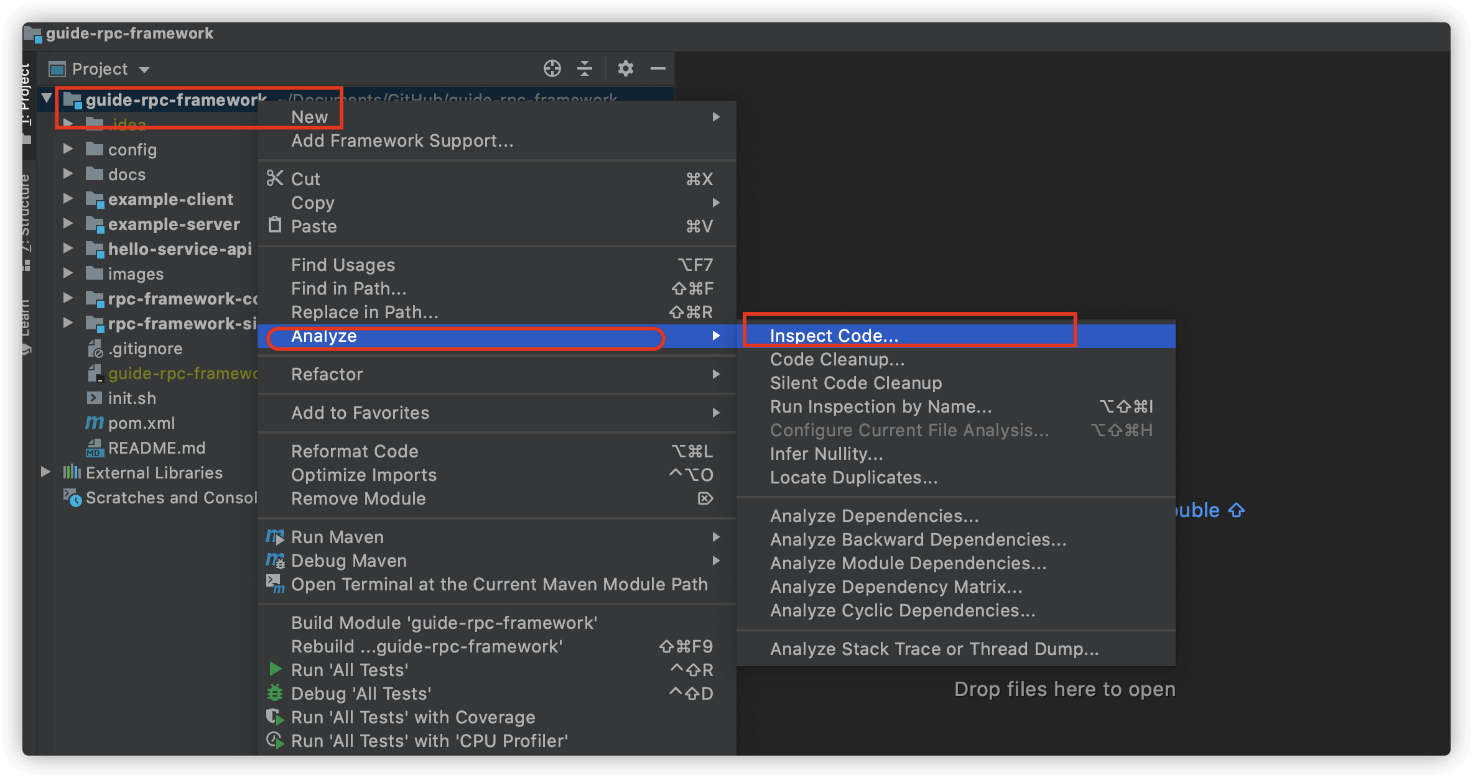Select Inspect Code... from Analyze submenu
1473x778 pixels.
pos(834,336)
